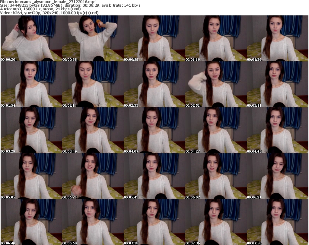Pick the frame marked 00:05:05

[31, 176]
